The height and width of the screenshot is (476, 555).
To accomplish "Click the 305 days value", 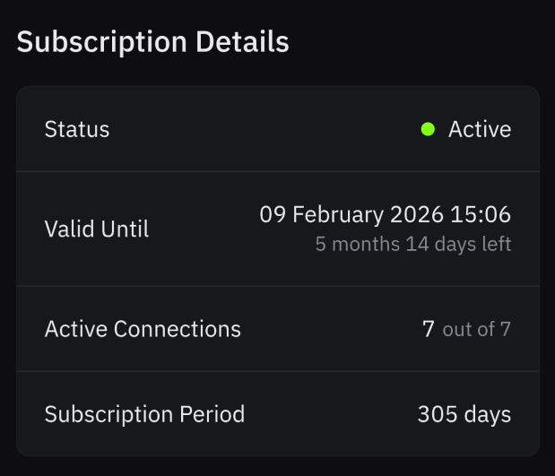I will [x=464, y=415].
